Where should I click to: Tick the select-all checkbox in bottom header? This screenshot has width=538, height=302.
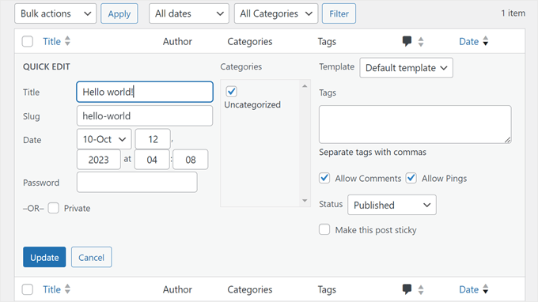point(28,289)
